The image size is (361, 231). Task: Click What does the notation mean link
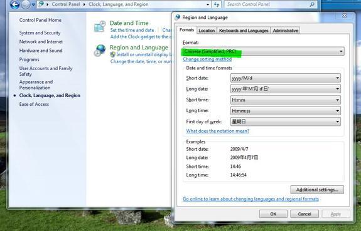(218, 131)
